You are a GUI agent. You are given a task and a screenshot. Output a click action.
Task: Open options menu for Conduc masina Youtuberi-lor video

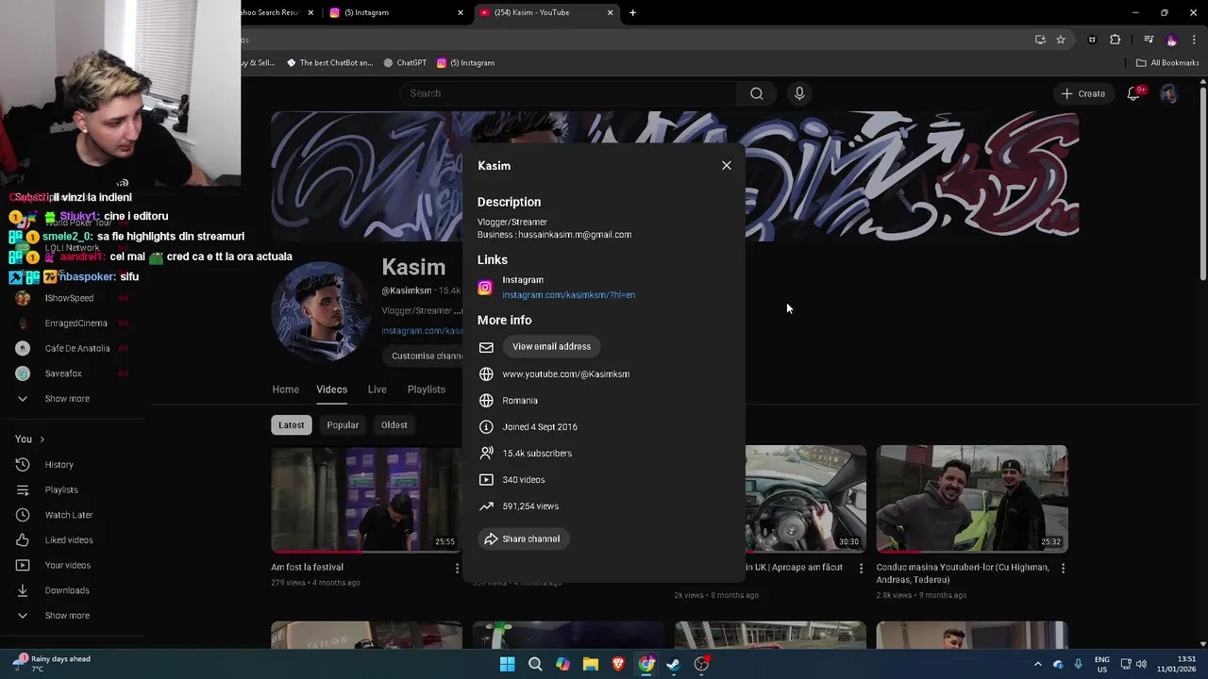(x=1063, y=569)
